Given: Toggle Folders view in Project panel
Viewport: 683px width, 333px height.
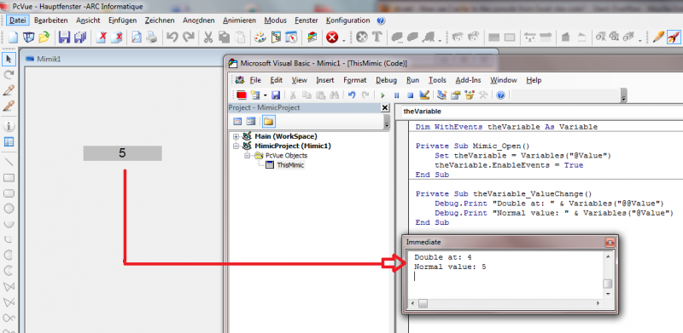Looking at the screenshot, I should click(269, 121).
